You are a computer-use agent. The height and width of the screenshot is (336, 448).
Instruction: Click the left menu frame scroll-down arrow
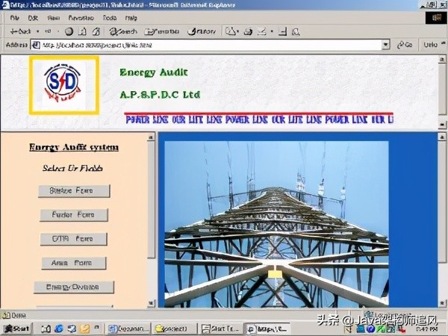pos(151,303)
